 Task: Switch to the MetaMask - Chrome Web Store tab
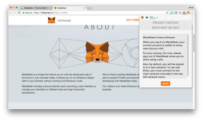pyautogui.click(x=36, y=8)
